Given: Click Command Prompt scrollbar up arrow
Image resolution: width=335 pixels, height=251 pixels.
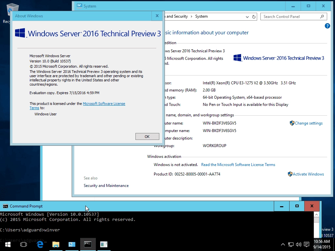Looking at the screenshot, I should [x=316, y=214].
